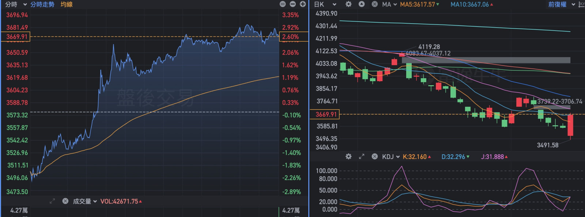Close the 成交量 volume indicator

coord(65,201)
